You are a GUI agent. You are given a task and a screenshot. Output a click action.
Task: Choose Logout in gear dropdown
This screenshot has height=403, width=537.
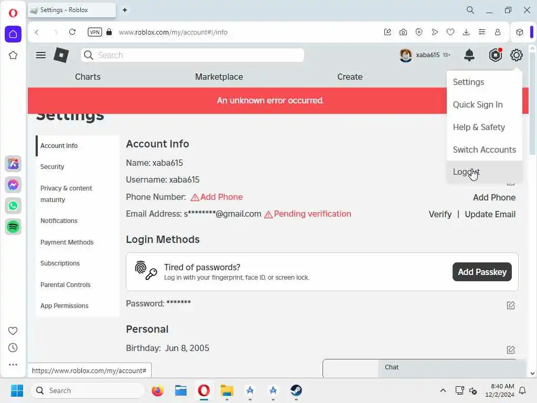click(x=484, y=172)
